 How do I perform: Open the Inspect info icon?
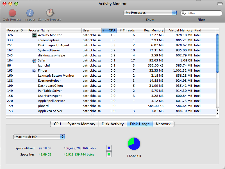pyautogui.click(x=30, y=13)
